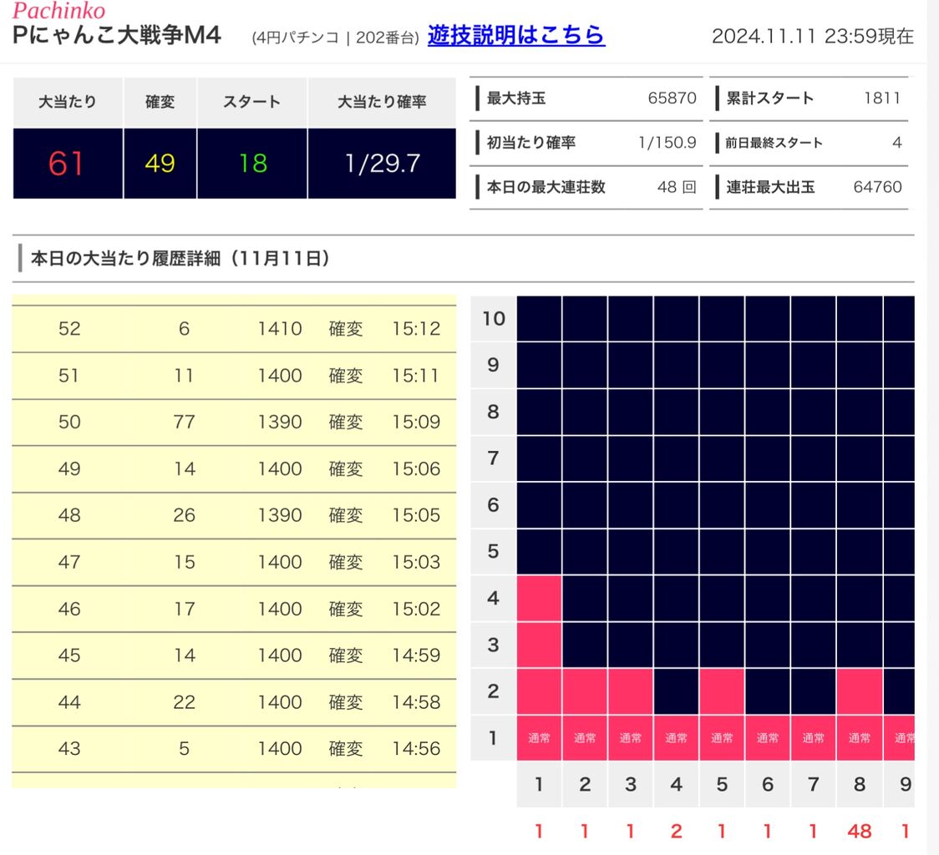Select history row 51 at 15:11
The width and height of the screenshot is (939, 855).
click(x=234, y=376)
